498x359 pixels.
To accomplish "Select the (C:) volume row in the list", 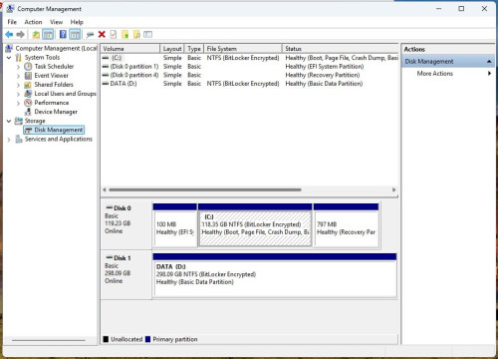I will pyautogui.click(x=250, y=58).
